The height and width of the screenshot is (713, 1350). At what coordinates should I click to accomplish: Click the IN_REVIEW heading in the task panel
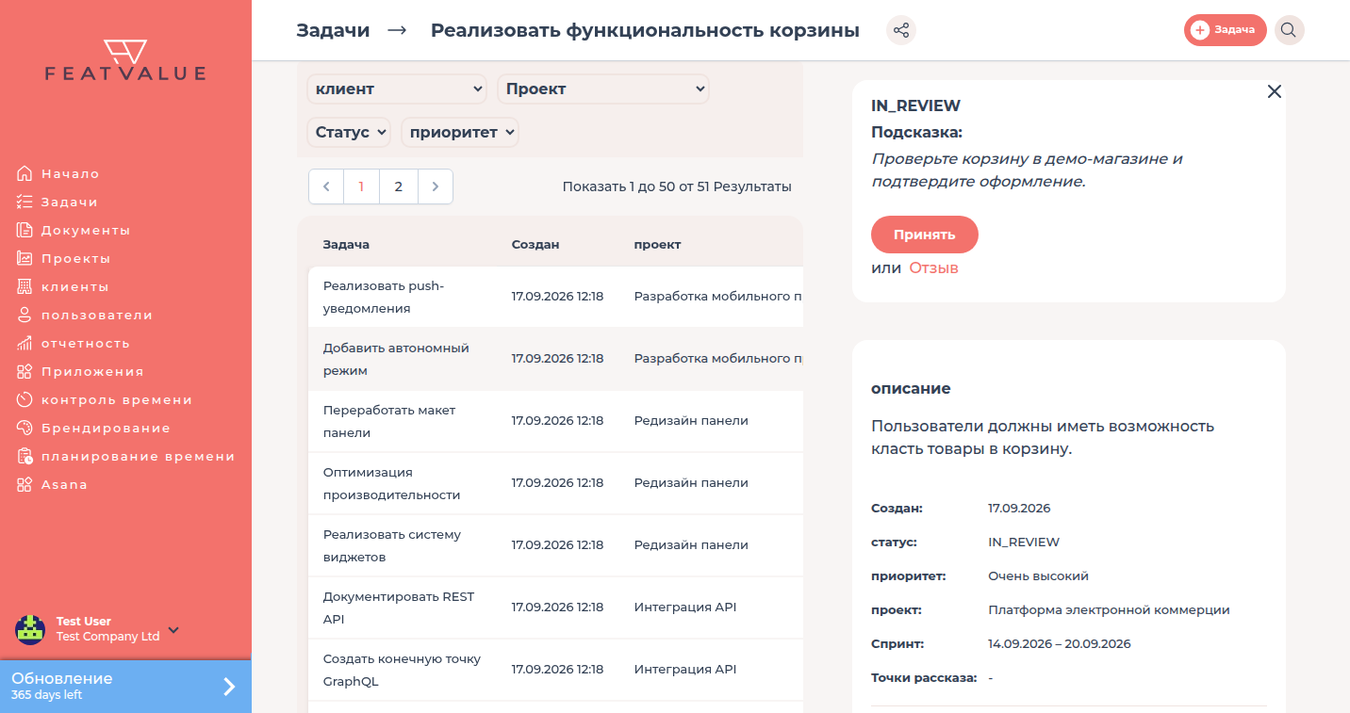tap(915, 105)
